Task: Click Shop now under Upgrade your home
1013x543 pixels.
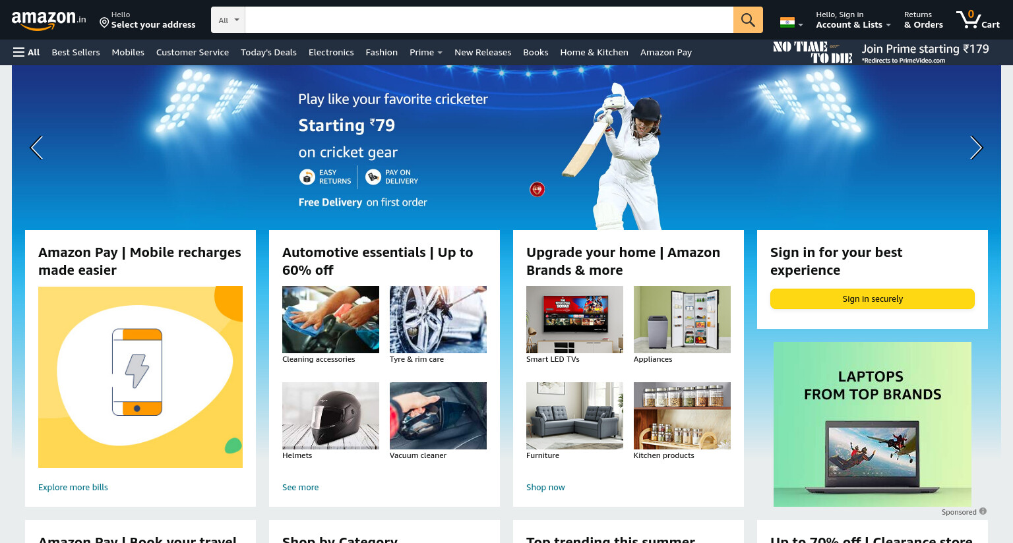Action: pyautogui.click(x=545, y=488)
